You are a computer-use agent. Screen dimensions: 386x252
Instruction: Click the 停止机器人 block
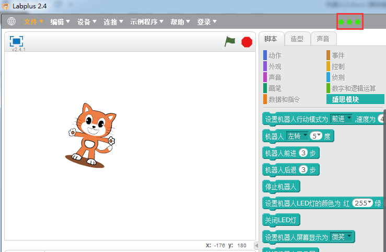coord(281,187)
